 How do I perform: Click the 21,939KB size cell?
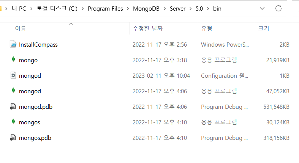pyautogui.click(x=278, y=60)
